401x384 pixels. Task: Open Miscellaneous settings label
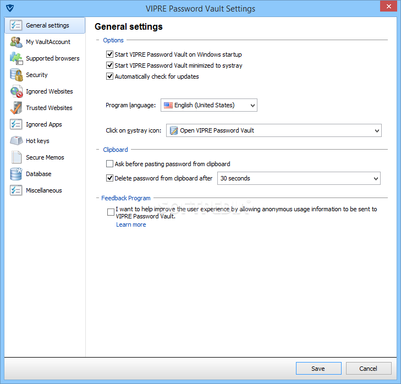[44, 190]
